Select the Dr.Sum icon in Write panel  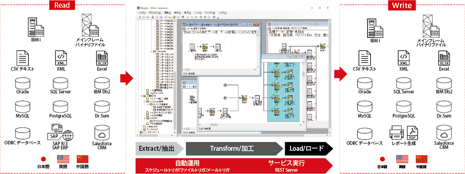(444, 107)
